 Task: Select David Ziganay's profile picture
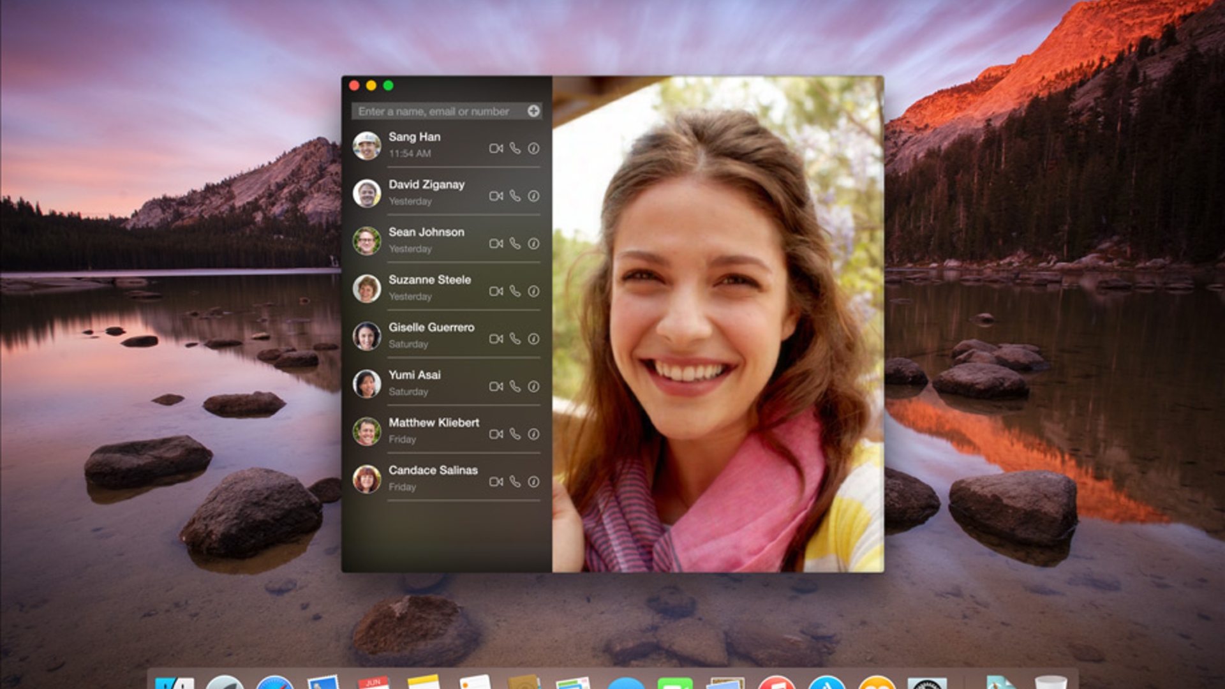(x=367, y=193)
